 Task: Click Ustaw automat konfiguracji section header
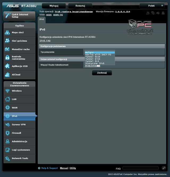pyautogui.click(x=102, y=59)
